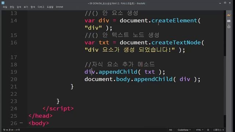Click the layers icon in right toolbar
The image size is (235, 132).
tap(229, 27)
